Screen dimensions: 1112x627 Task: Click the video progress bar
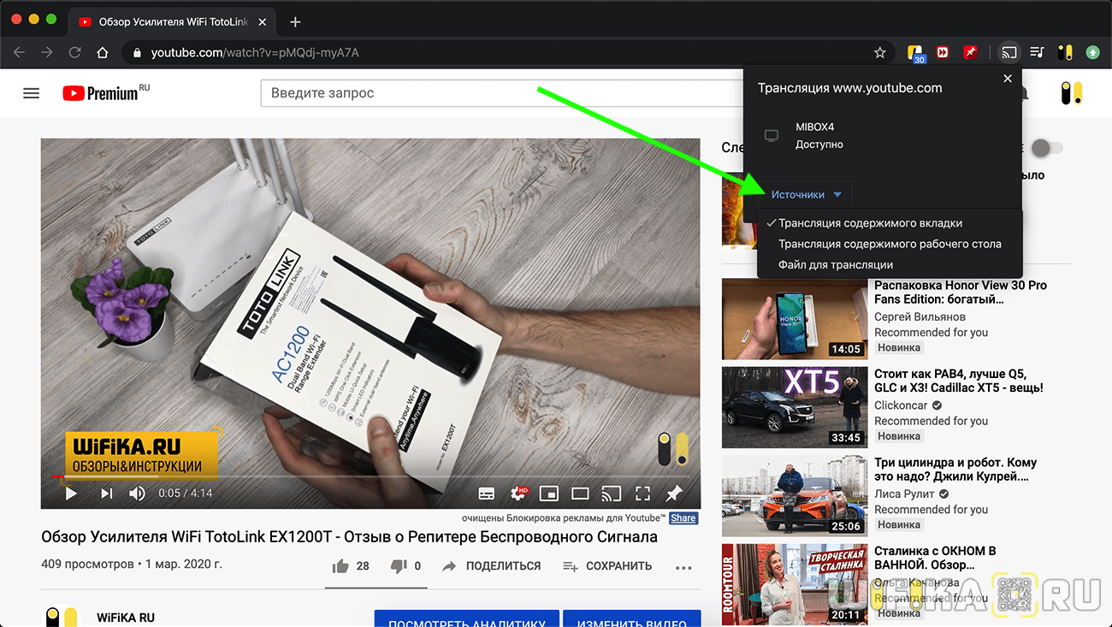pyautogui.click(x=342, y=476)
